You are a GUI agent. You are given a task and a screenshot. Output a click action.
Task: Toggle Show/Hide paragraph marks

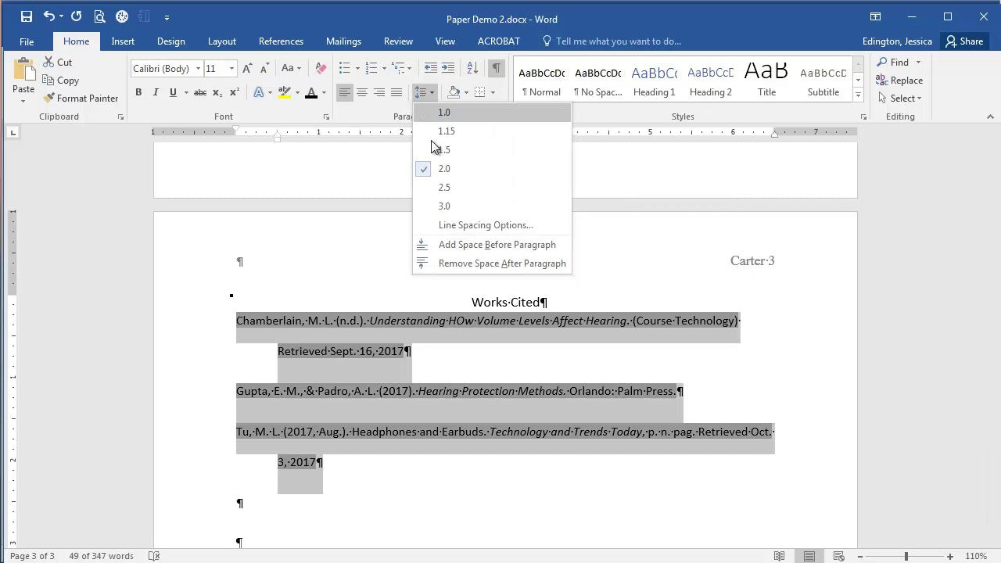pos(496,69)
